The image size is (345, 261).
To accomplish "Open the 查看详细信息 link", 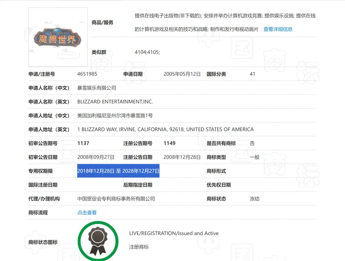I will coord(278,29).
